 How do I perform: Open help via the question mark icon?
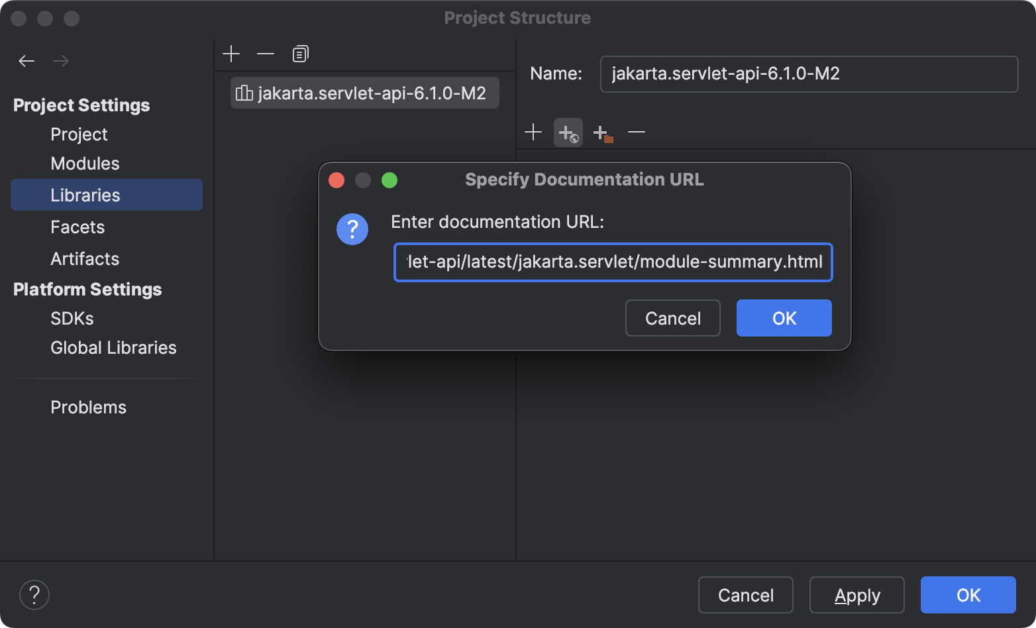tap(34, 595)
